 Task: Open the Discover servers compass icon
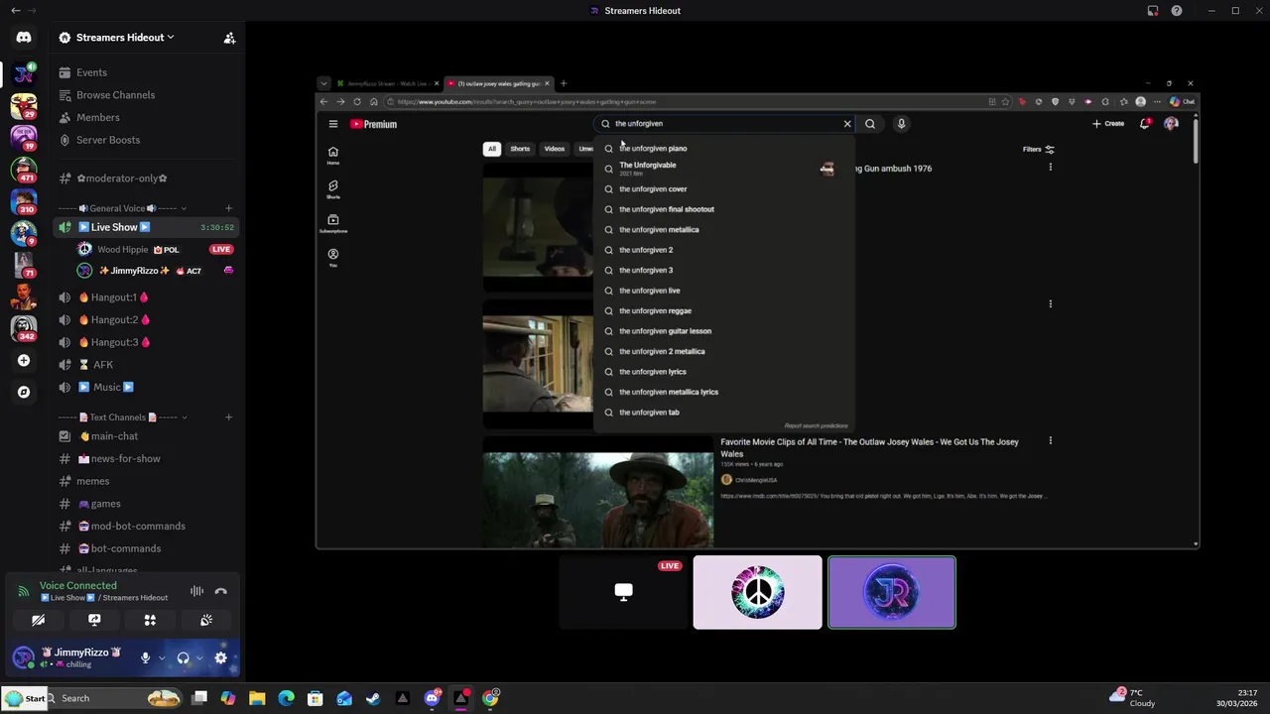point(24,392)
